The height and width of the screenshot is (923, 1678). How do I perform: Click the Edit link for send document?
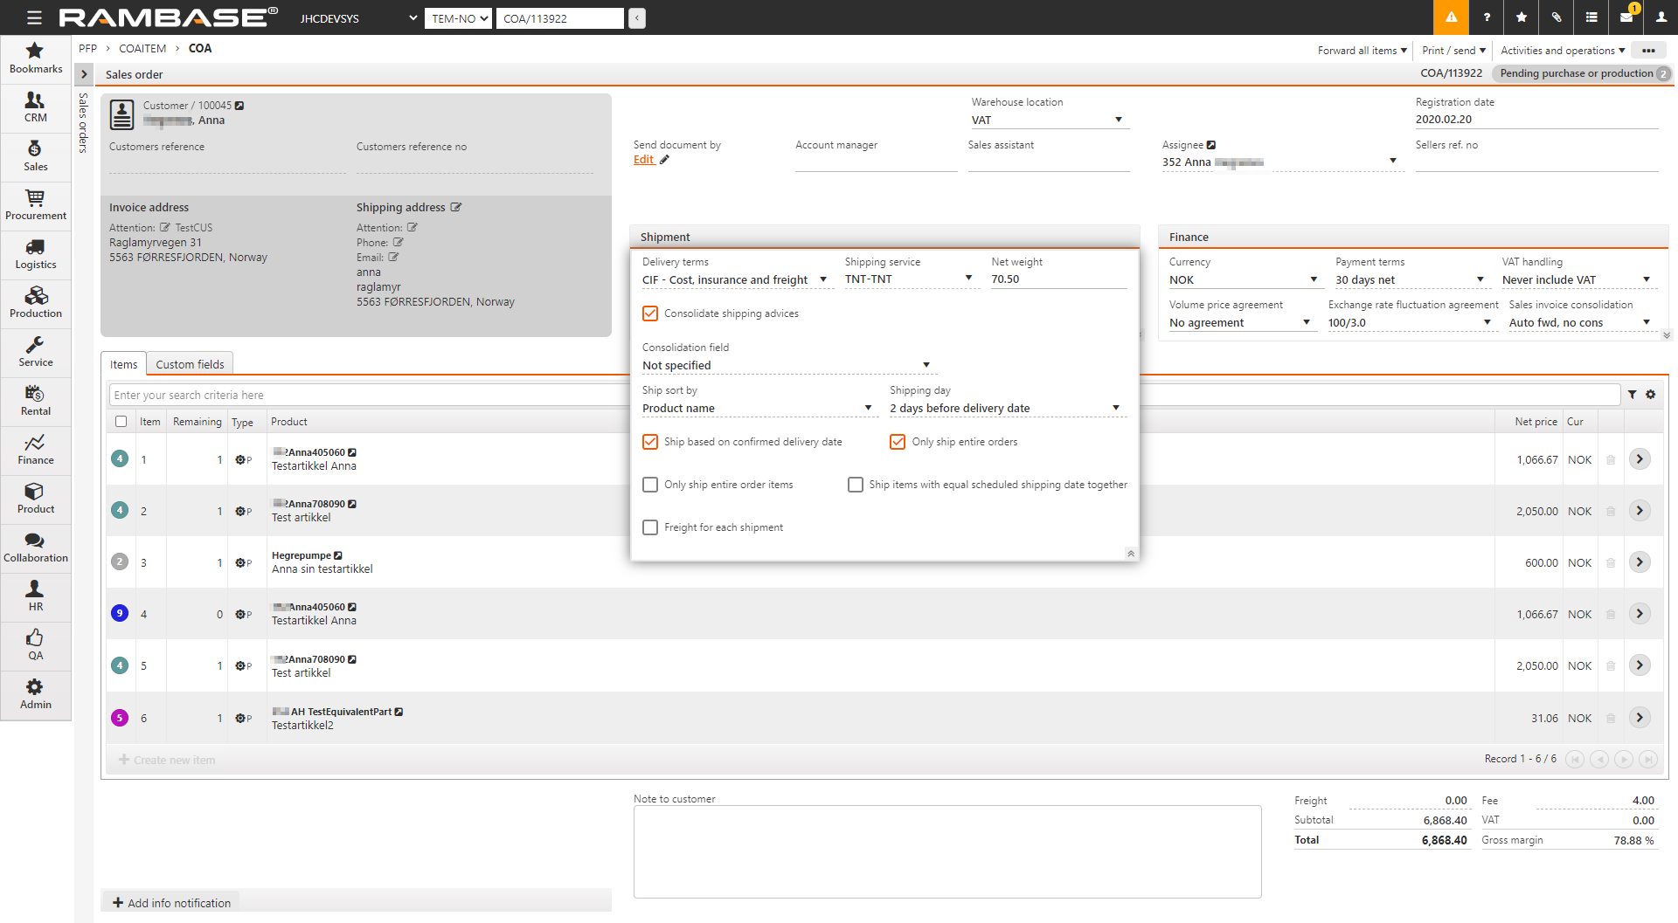644,160
